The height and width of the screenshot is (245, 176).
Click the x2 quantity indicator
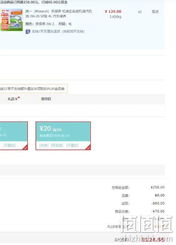coord(140,12)
